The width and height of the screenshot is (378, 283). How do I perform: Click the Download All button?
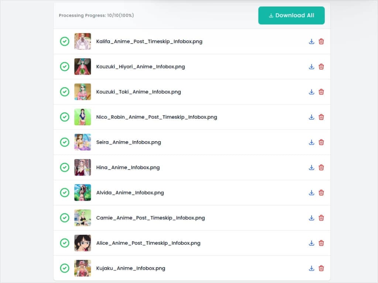tap(291, 15)
